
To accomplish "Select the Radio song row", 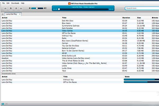I will click(x=80, y=38).
